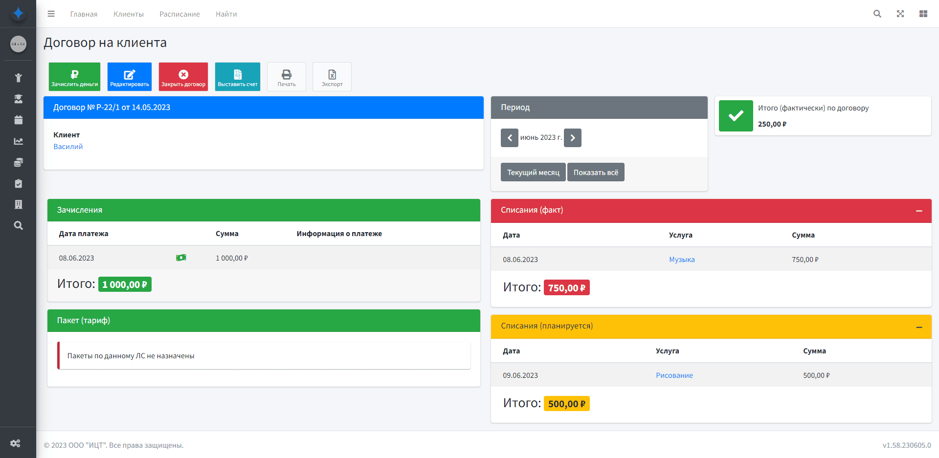This screenshot has height=458, width=939.
Task: Open settings gears icon at sidebar bottom
Action: coord(15,443)
